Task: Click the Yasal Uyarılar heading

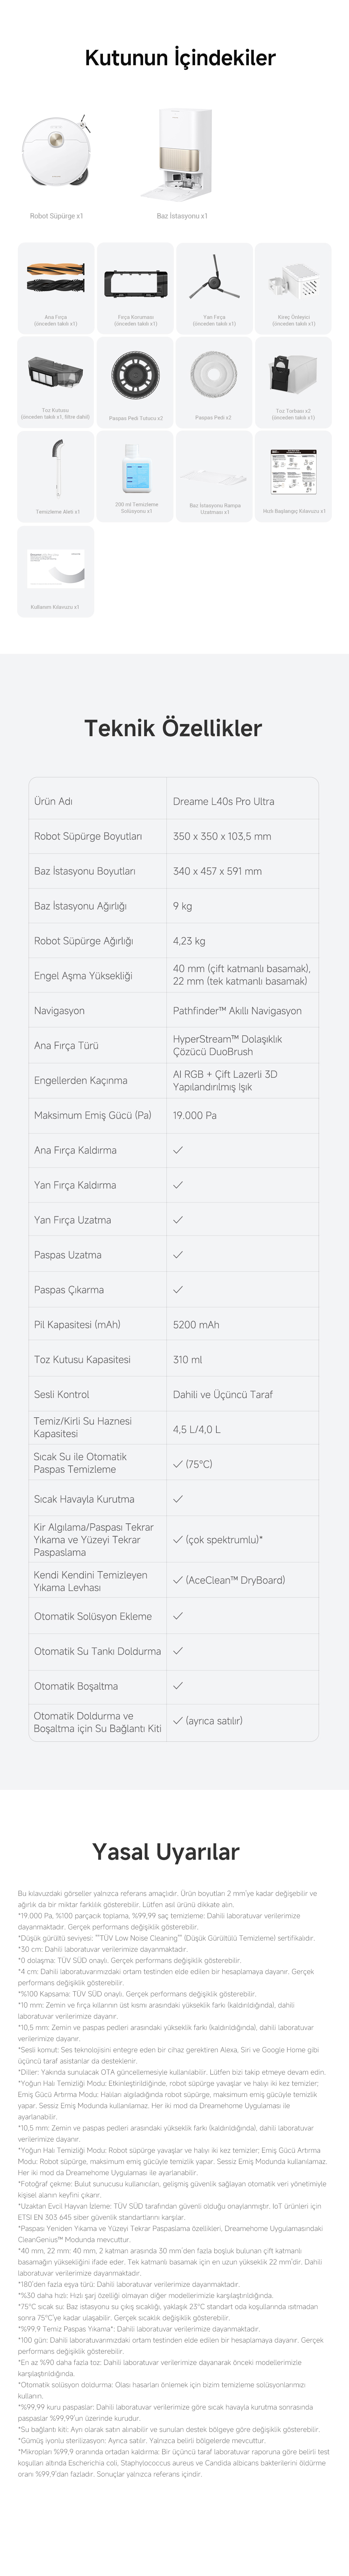Action: tap(166, 1852)
